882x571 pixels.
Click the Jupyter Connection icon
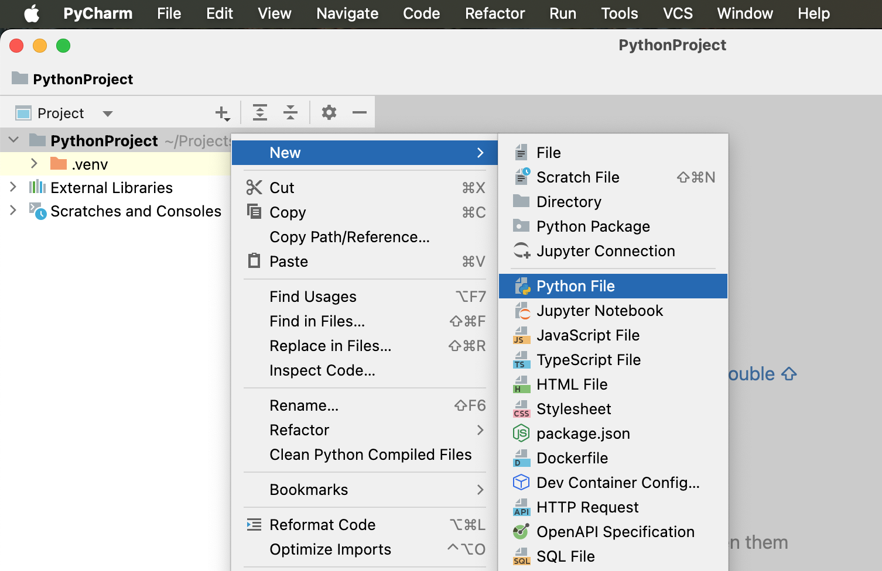point(522,251)
